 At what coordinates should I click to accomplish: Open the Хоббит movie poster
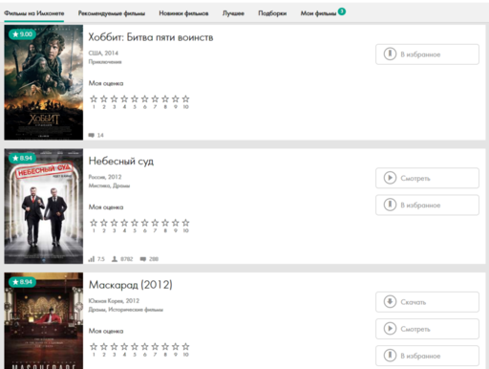coord(44,82)
